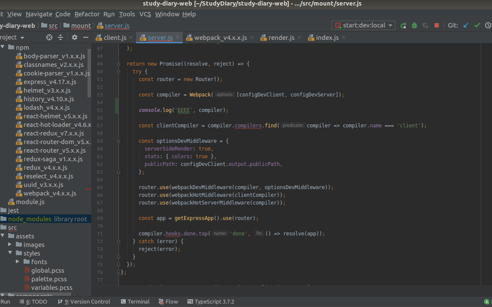This screenshot has width=492, height=307.
Task: Close the index.js tab
Action: 344,37
